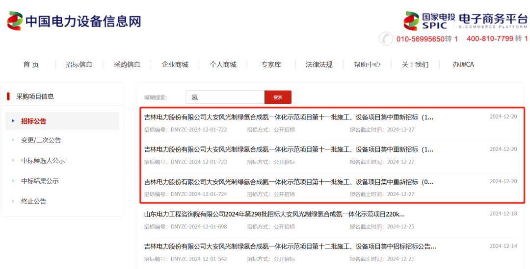Screen dimensions: 530x269
Task: Expand the 中标结果公示 sidebar arrow
Action: coord(13,181)
